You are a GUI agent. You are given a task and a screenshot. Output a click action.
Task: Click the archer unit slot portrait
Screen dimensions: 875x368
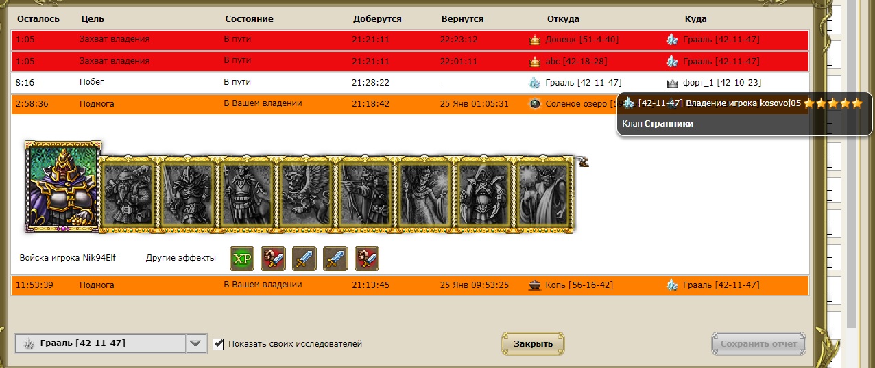click(x=365, y=194)
